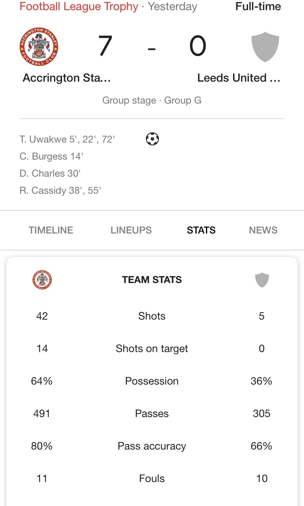Tap the Accrington Stanley club crest
Screen dimensions: 304x506
pyautogui.click(x=39, y=47)
